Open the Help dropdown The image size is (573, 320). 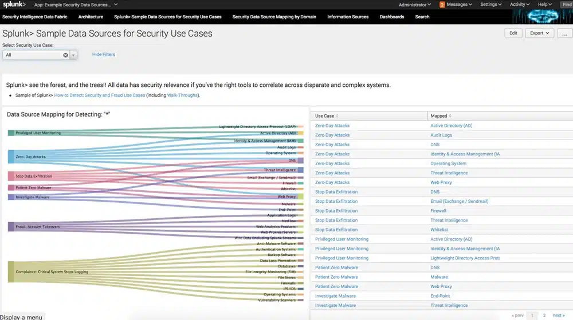(x=544, y=5)
